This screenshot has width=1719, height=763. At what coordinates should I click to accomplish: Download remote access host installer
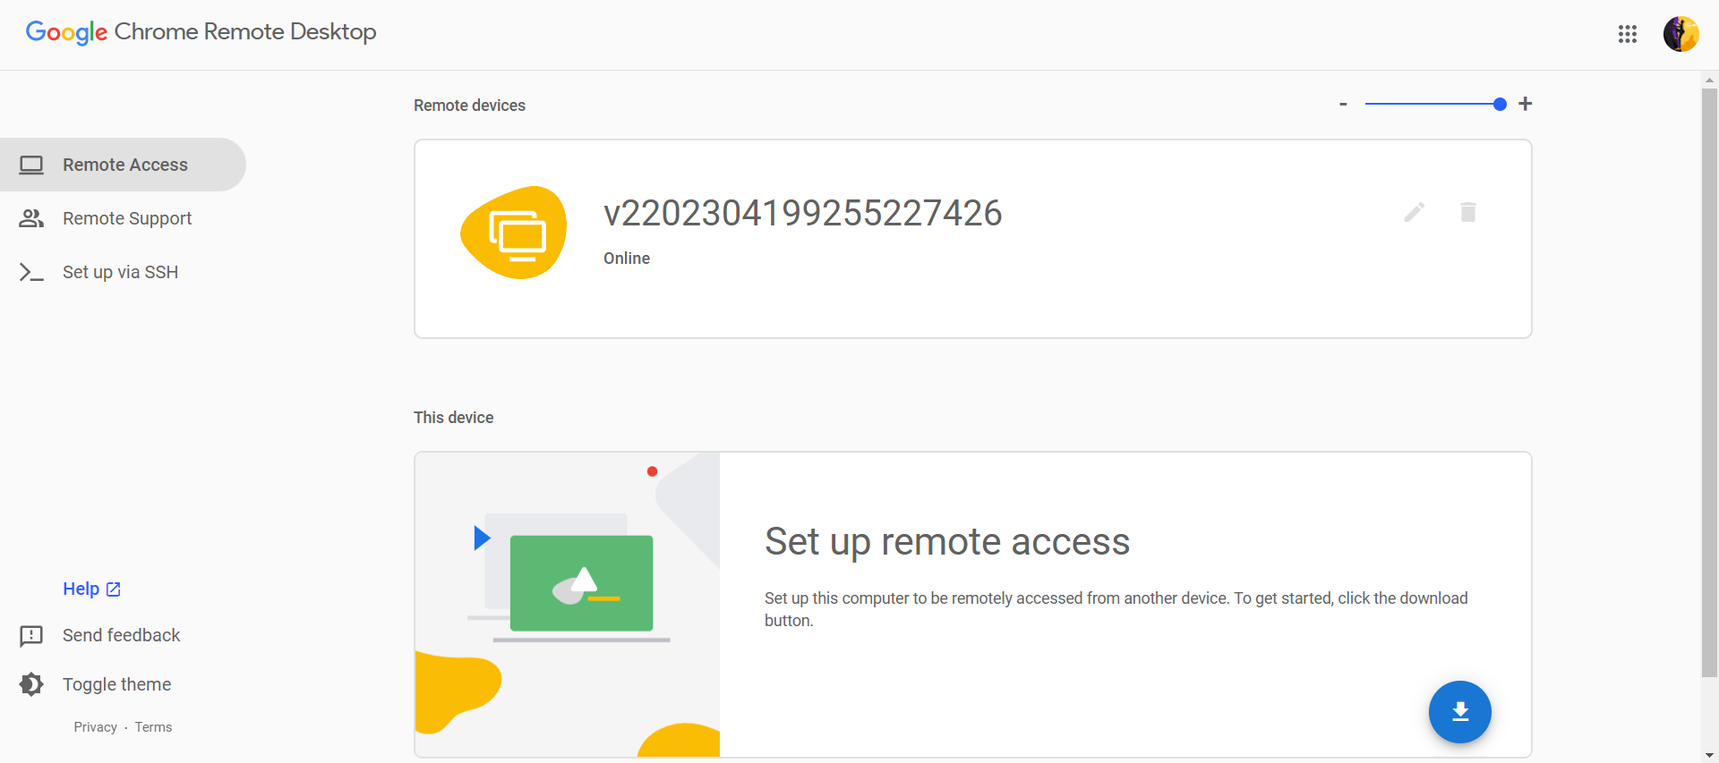click(x=1459, y=712)
